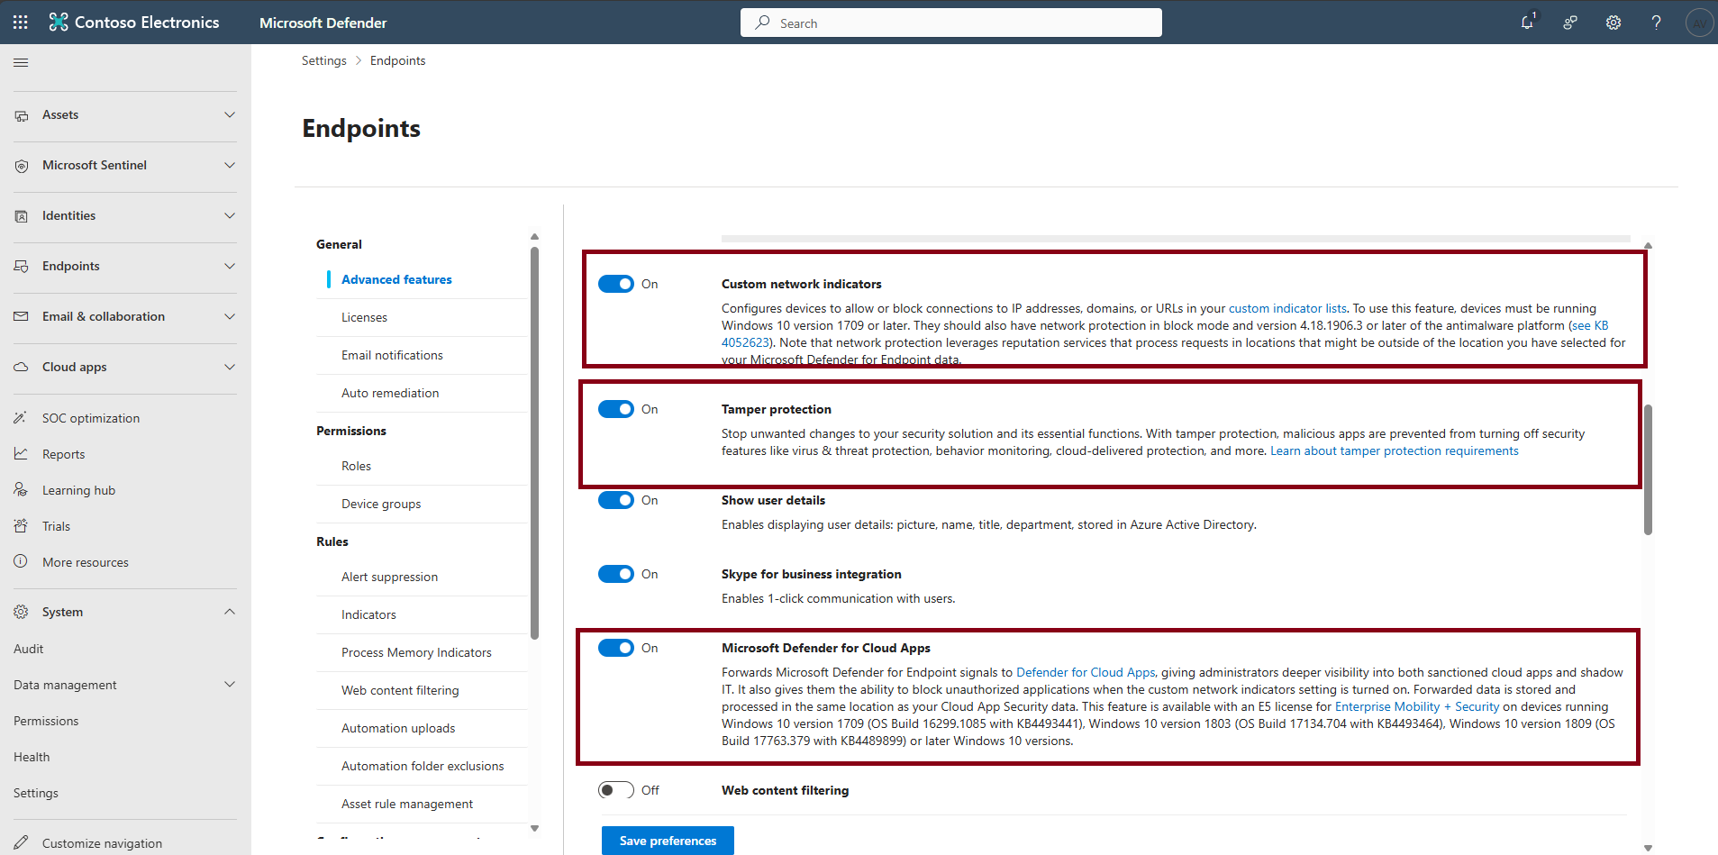Open Learn about tamper protection requirements link

1394,450
